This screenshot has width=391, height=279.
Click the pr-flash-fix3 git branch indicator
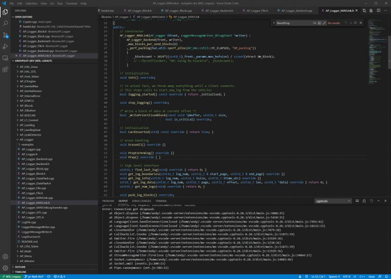pos(34,277)
